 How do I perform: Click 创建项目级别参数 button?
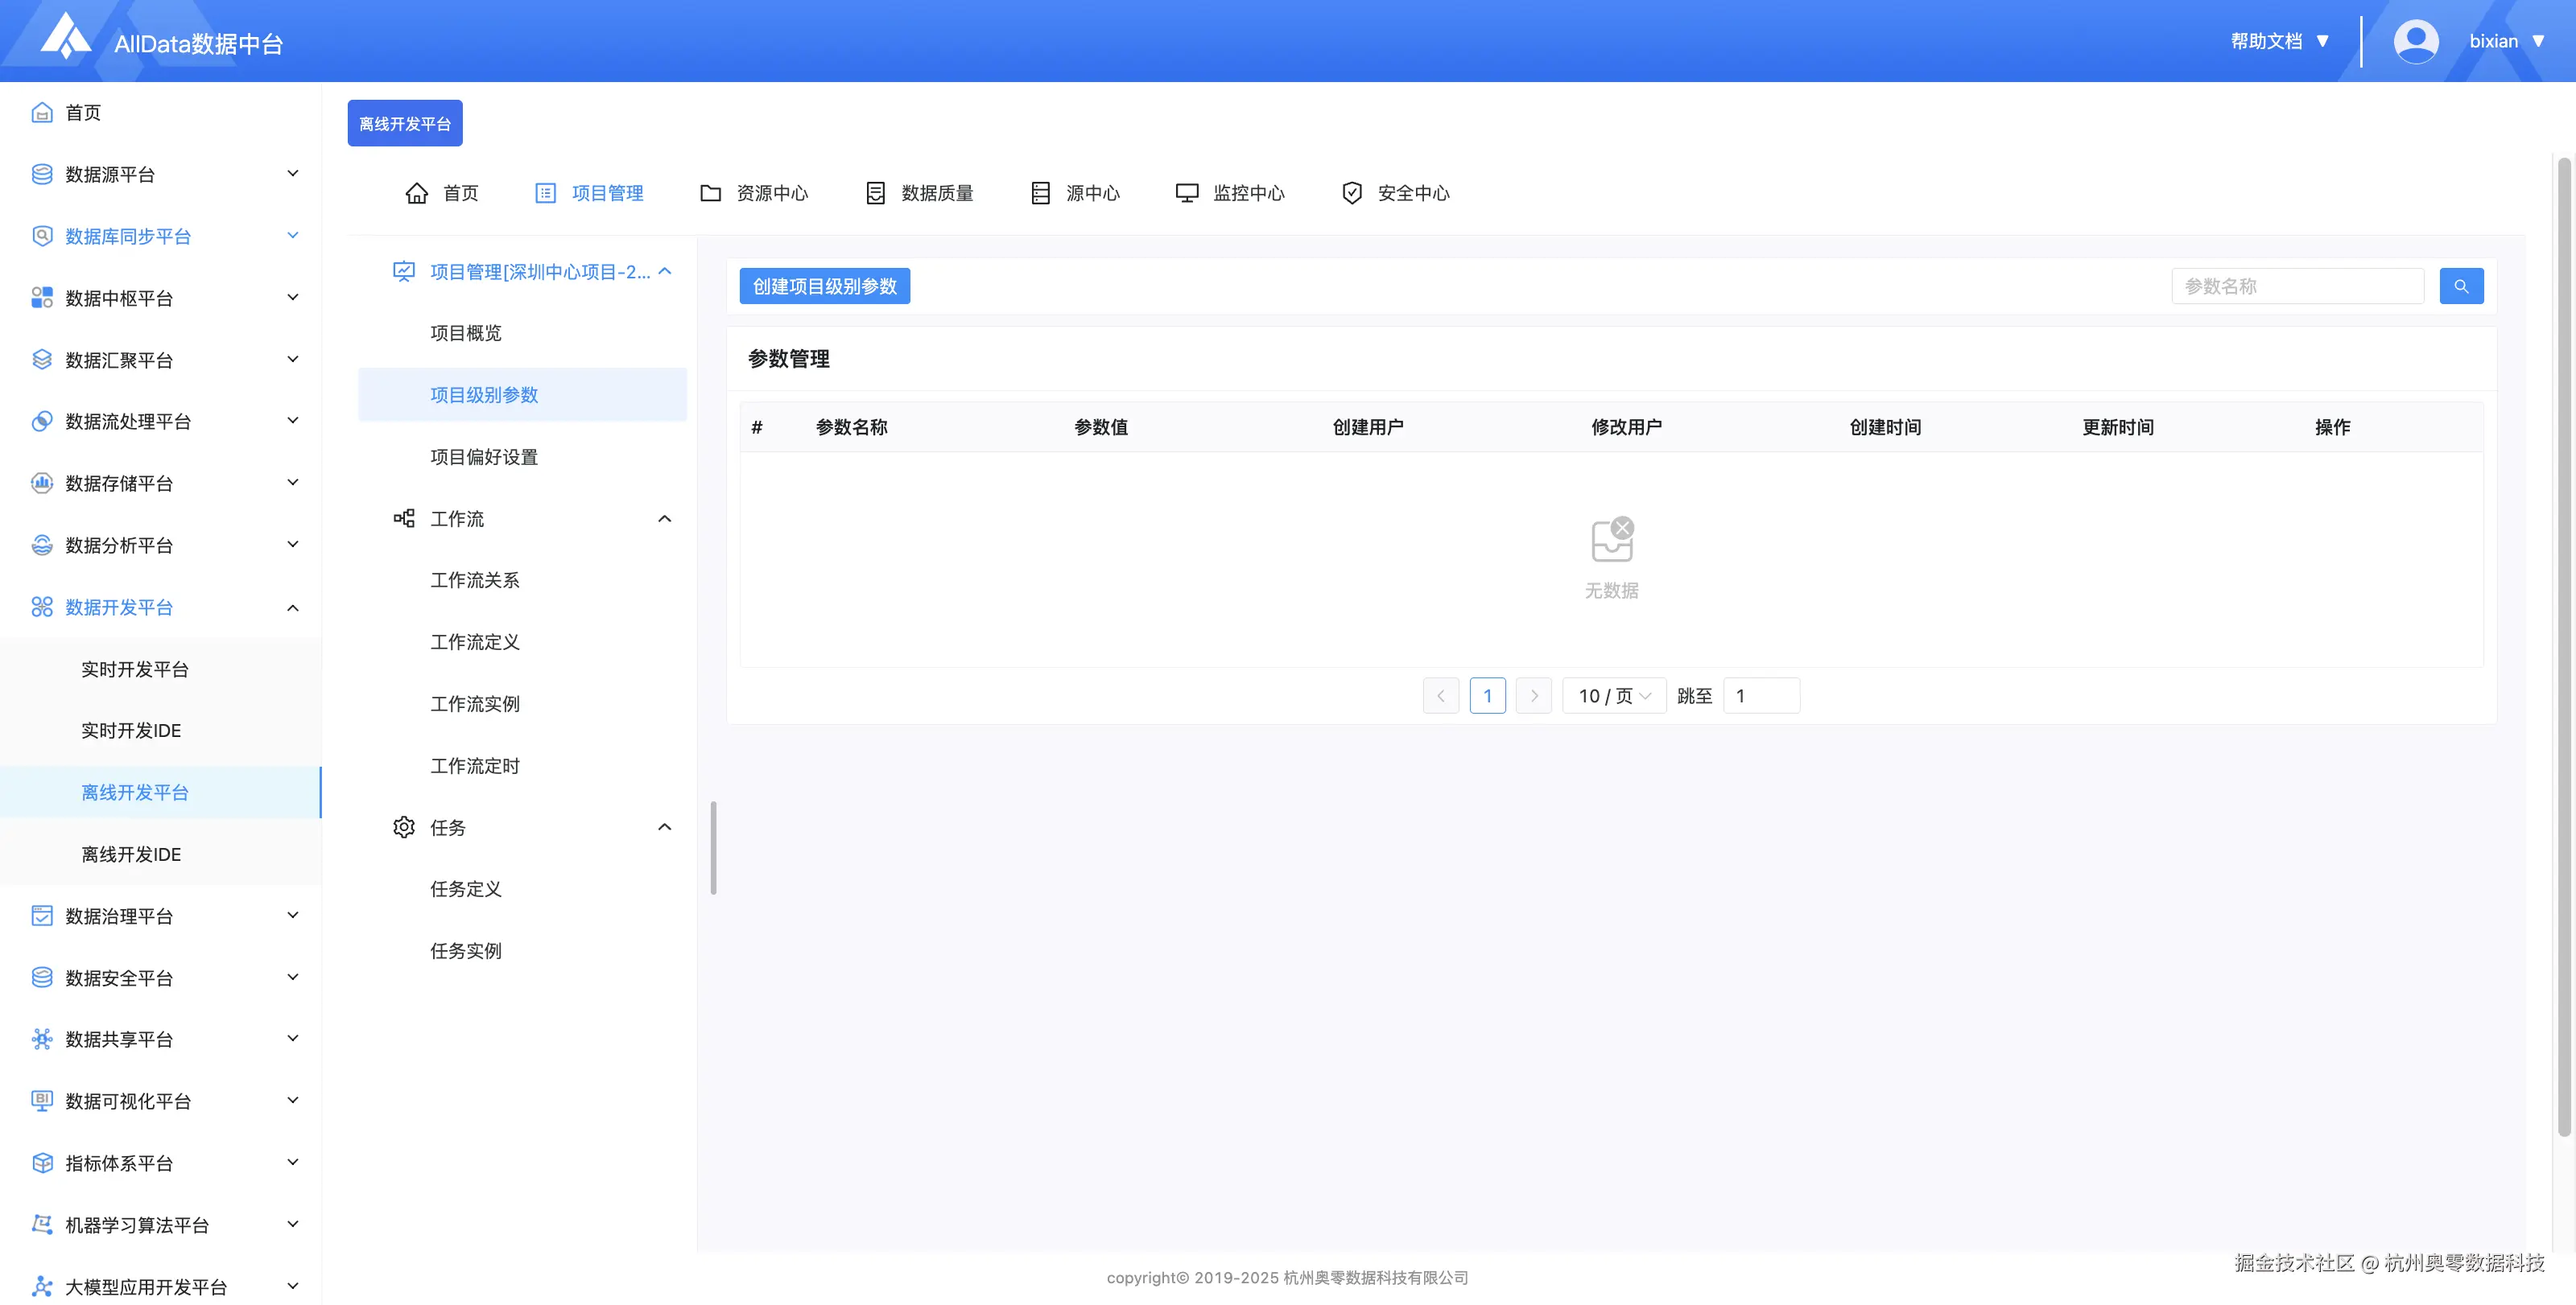824,286
